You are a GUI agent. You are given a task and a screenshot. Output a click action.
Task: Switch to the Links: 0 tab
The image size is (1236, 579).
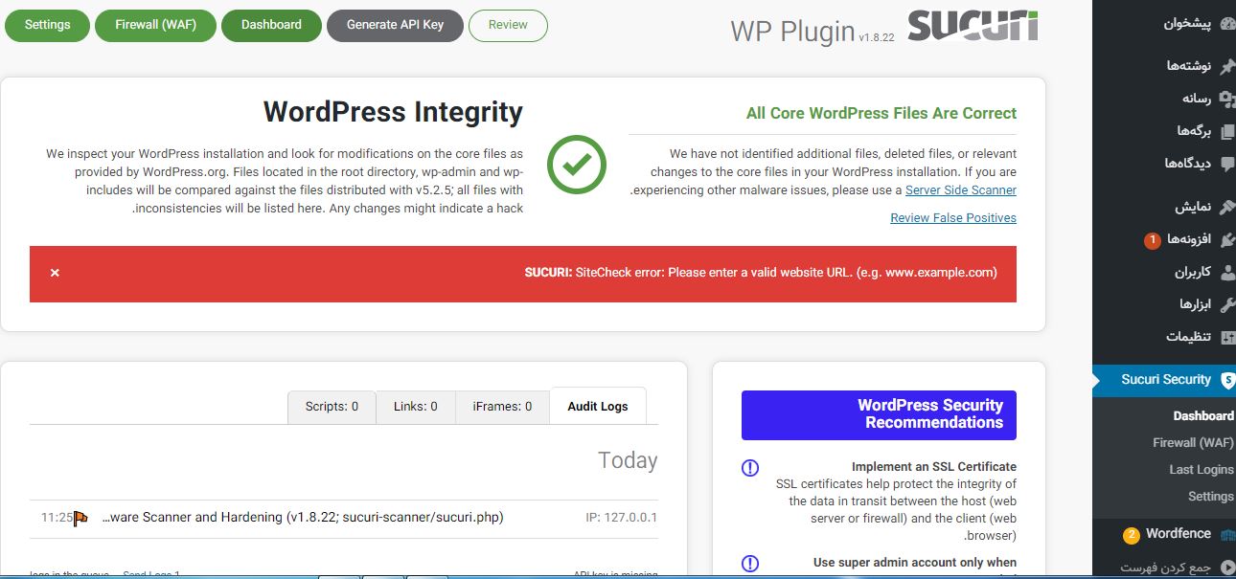click(415, 407)
